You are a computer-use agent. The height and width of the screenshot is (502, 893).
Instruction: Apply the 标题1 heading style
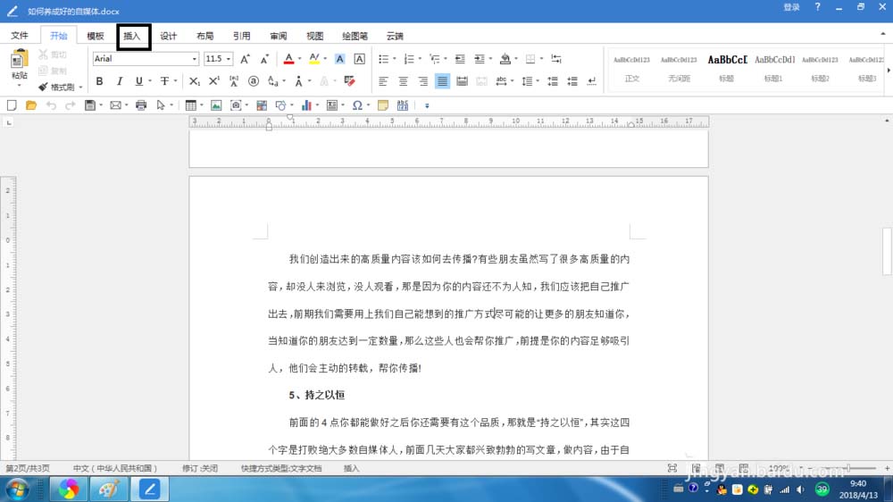[773, 67]
